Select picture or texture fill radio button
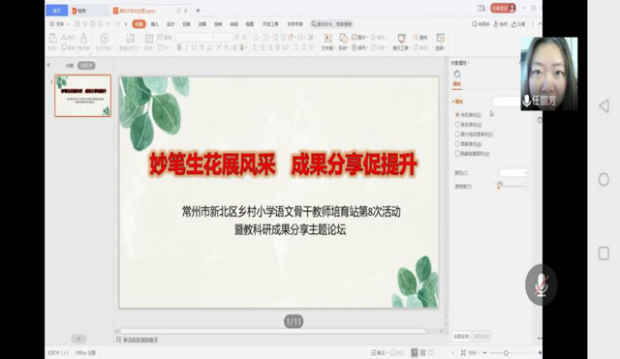The height and width of the screenshot is (359, 620). [x=457, y=135]
